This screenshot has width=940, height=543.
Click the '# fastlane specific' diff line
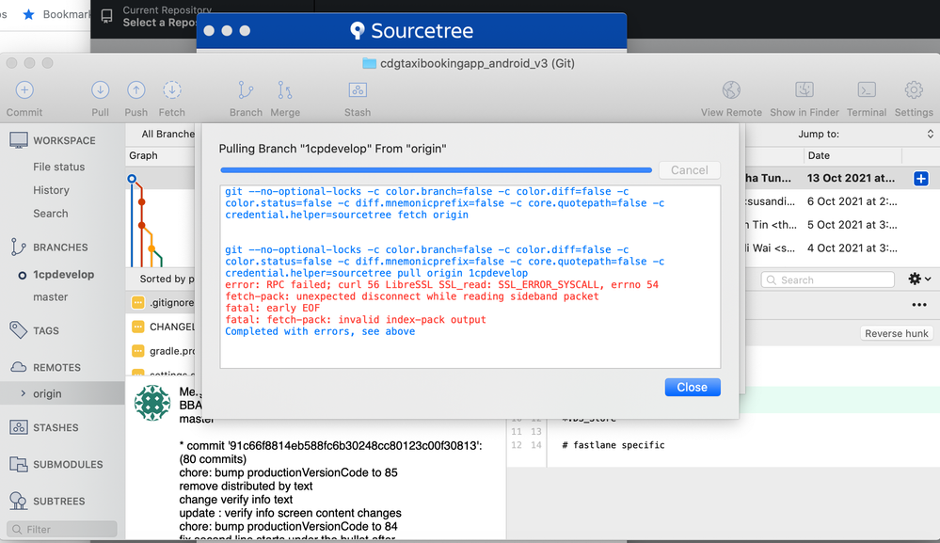click(613, 445)
